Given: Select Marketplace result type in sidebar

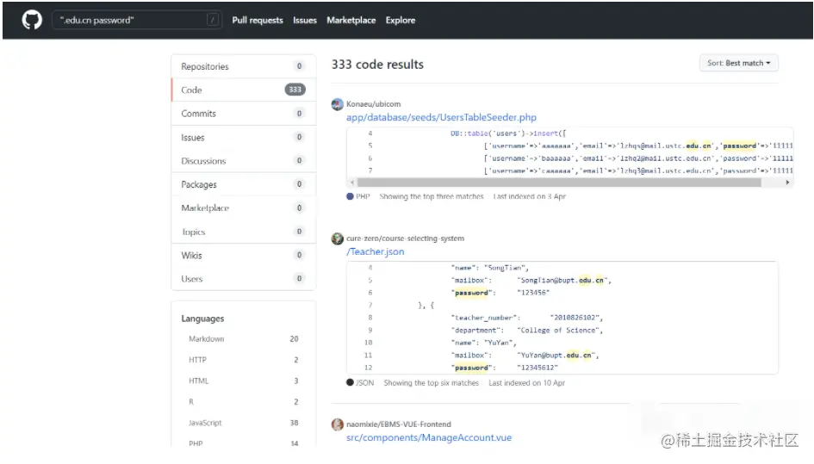Looking at the screenshot, I should [x=244, y=207].
